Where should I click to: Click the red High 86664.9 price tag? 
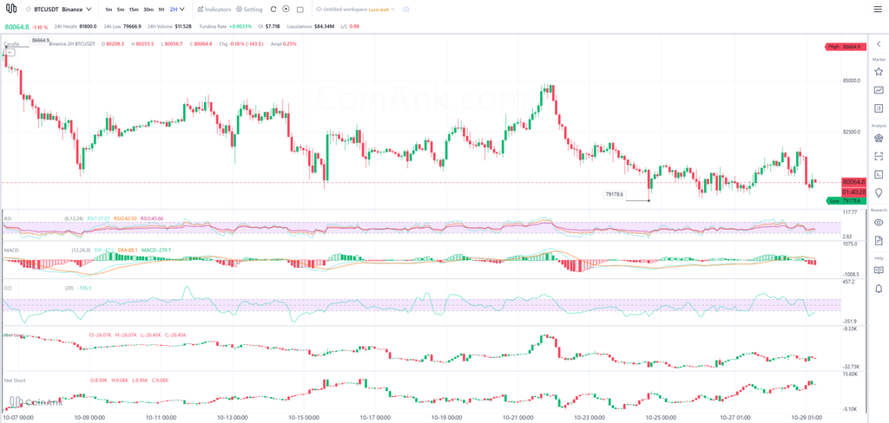846,47
